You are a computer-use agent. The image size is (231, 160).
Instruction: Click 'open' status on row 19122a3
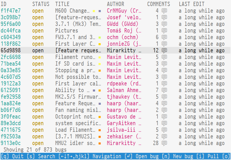point(38,84)
